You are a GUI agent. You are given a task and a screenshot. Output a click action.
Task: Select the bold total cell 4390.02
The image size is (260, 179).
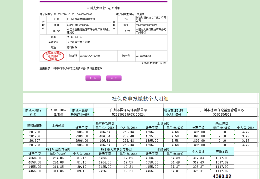[x=222, y=176]
